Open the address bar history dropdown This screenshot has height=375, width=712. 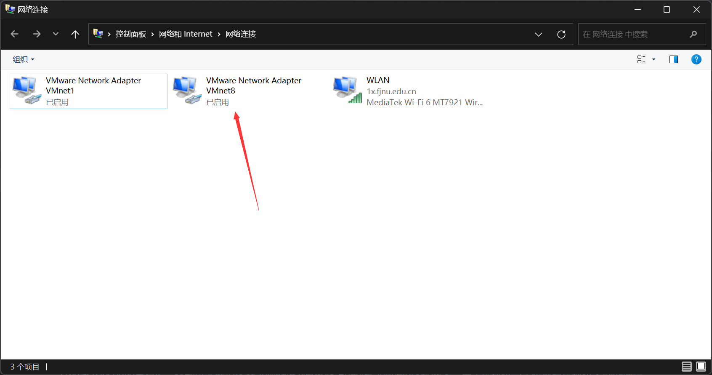click(x=539, y=35)
